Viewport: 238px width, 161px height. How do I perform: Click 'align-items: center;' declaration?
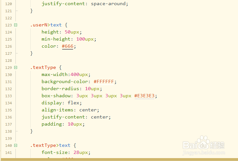pos(70,110)
